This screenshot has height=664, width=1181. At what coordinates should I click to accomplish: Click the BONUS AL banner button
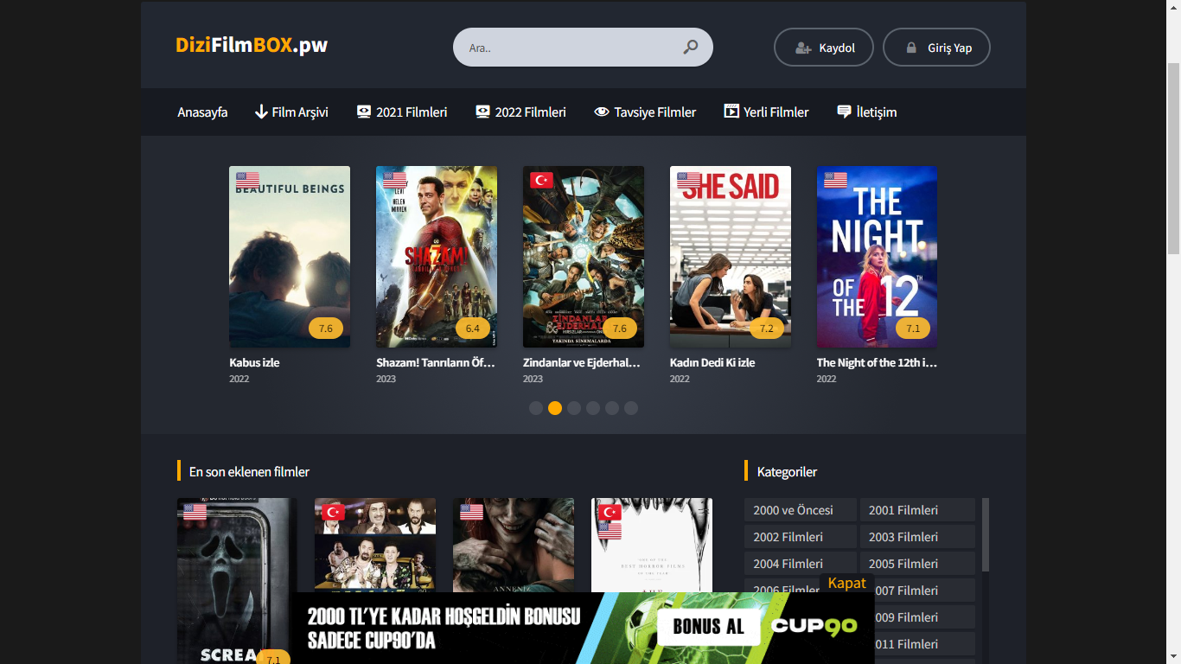708,626
